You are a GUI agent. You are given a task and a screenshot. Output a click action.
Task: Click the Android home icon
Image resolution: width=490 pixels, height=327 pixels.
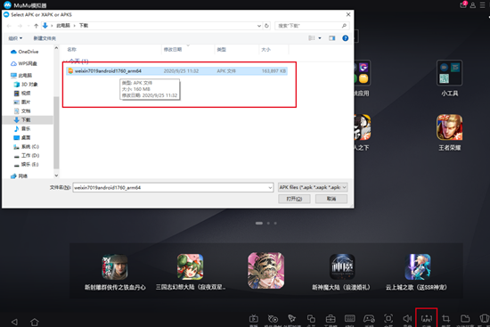pos(35,322)
